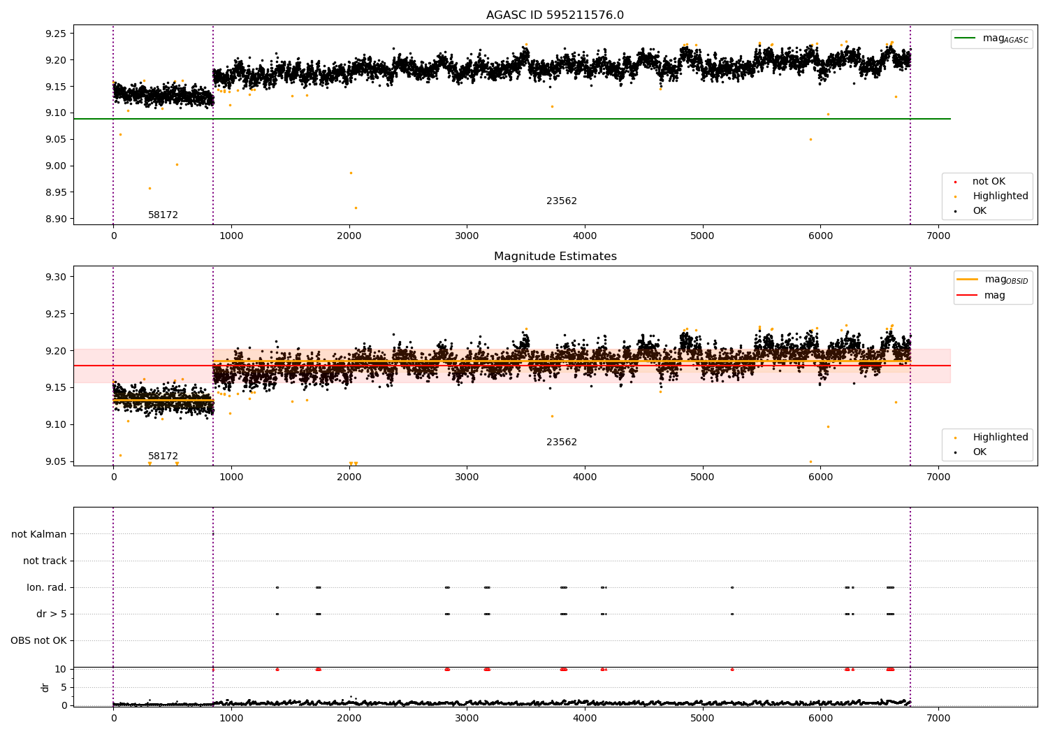The width and height of the screenshot is (1048, 734).
Task: Click the 'Magnitude Estimates' plot title
Action: [x=555, y=257]
